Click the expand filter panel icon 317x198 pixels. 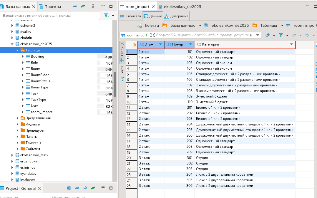click(x=152, y=35)
